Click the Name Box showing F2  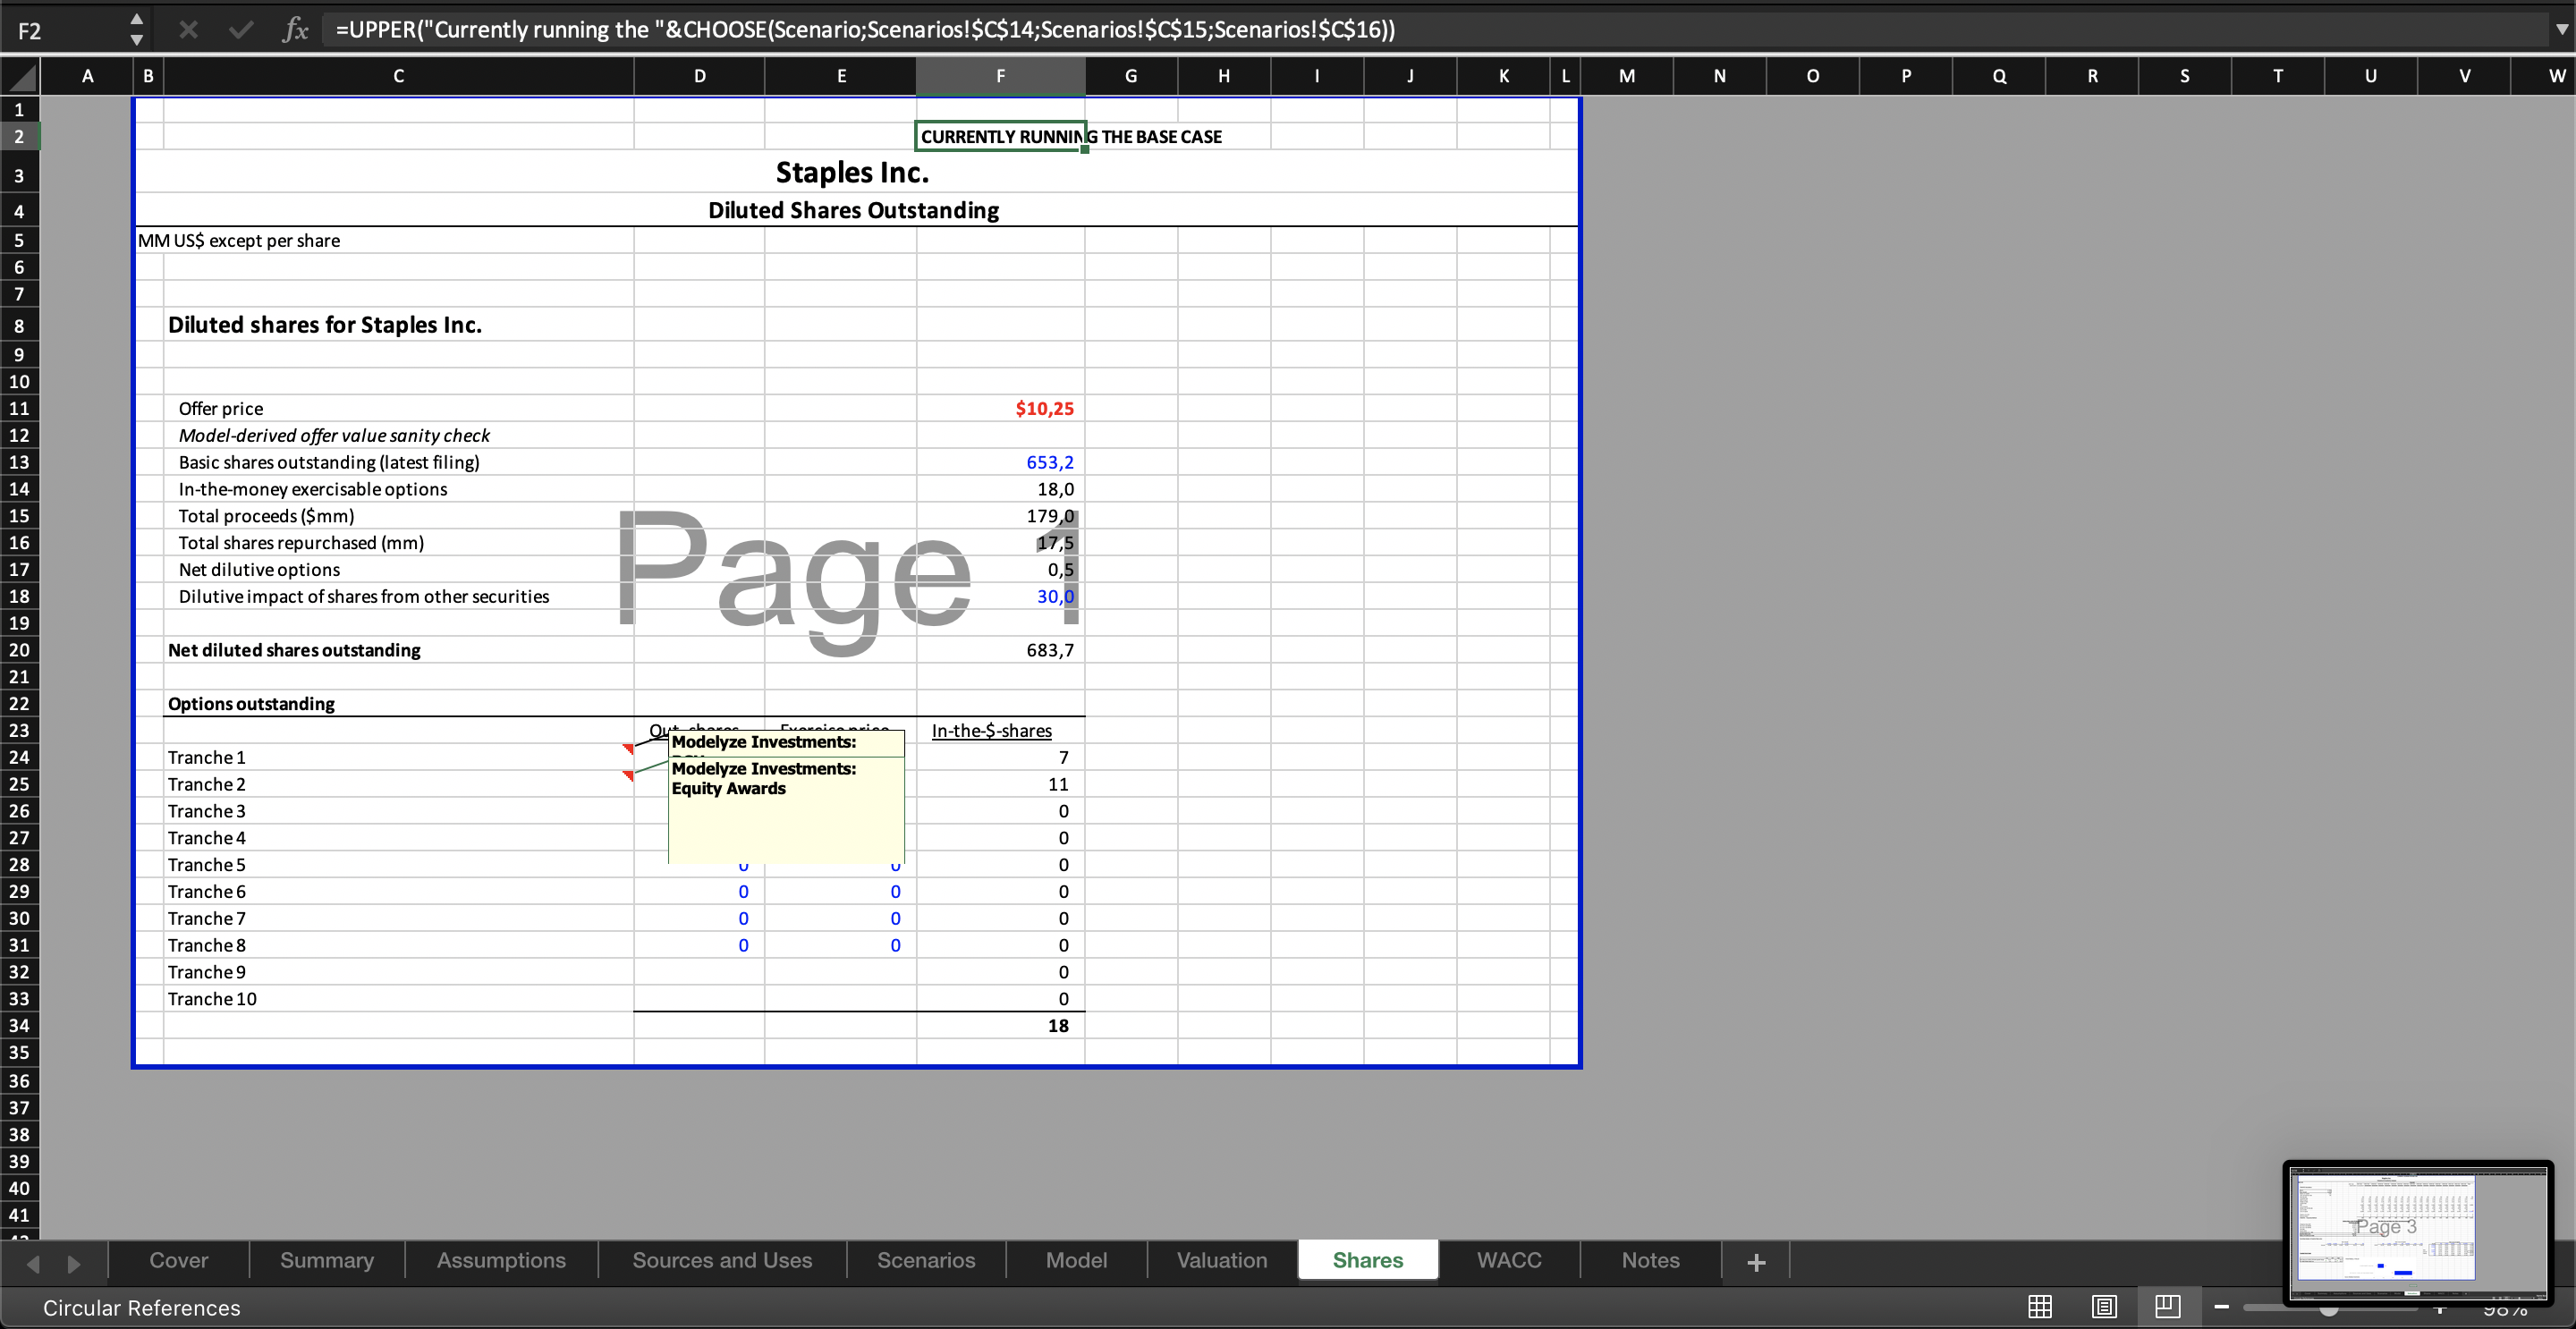click(x=65, y=30)
